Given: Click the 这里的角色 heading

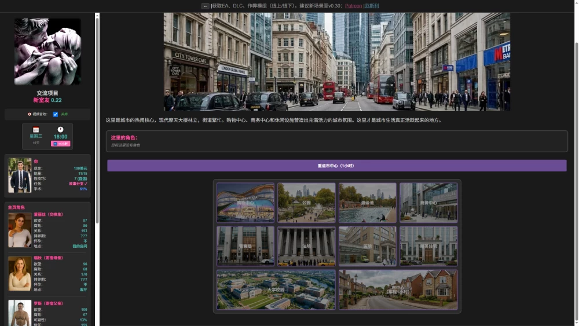Looking at the screenshot, I should (x=124, y=138).
